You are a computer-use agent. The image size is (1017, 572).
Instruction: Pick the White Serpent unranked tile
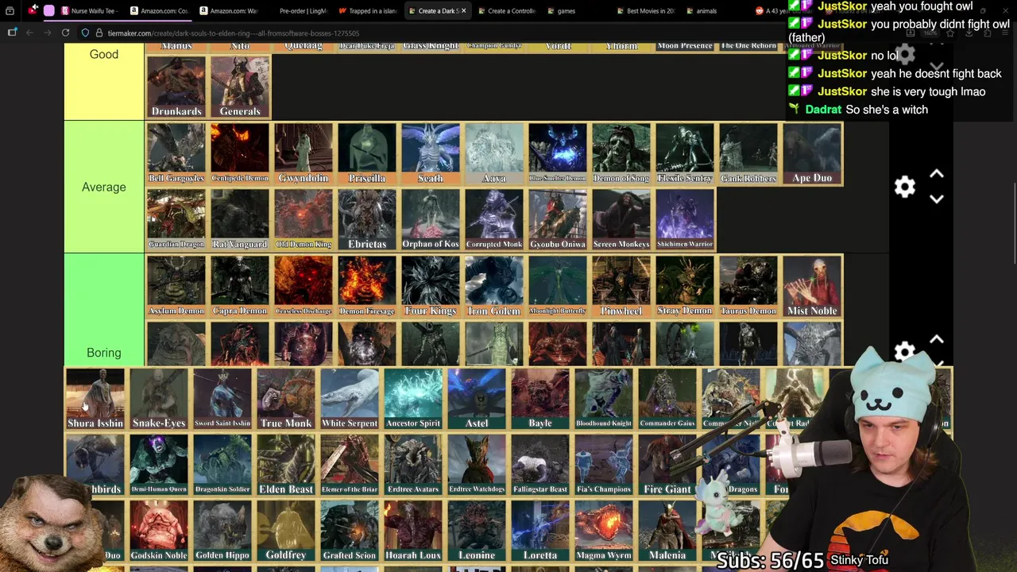tap(350, 399)
